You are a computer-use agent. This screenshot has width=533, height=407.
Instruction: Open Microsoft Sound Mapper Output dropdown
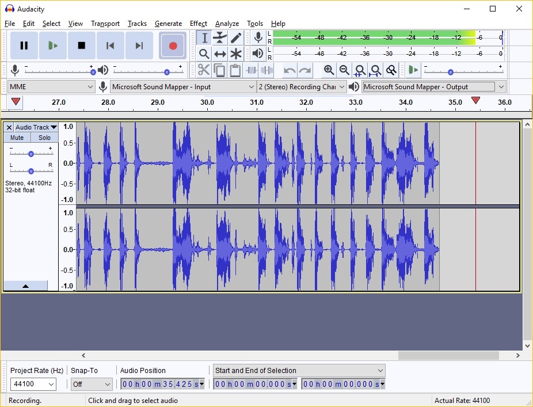tap(434, 87)
